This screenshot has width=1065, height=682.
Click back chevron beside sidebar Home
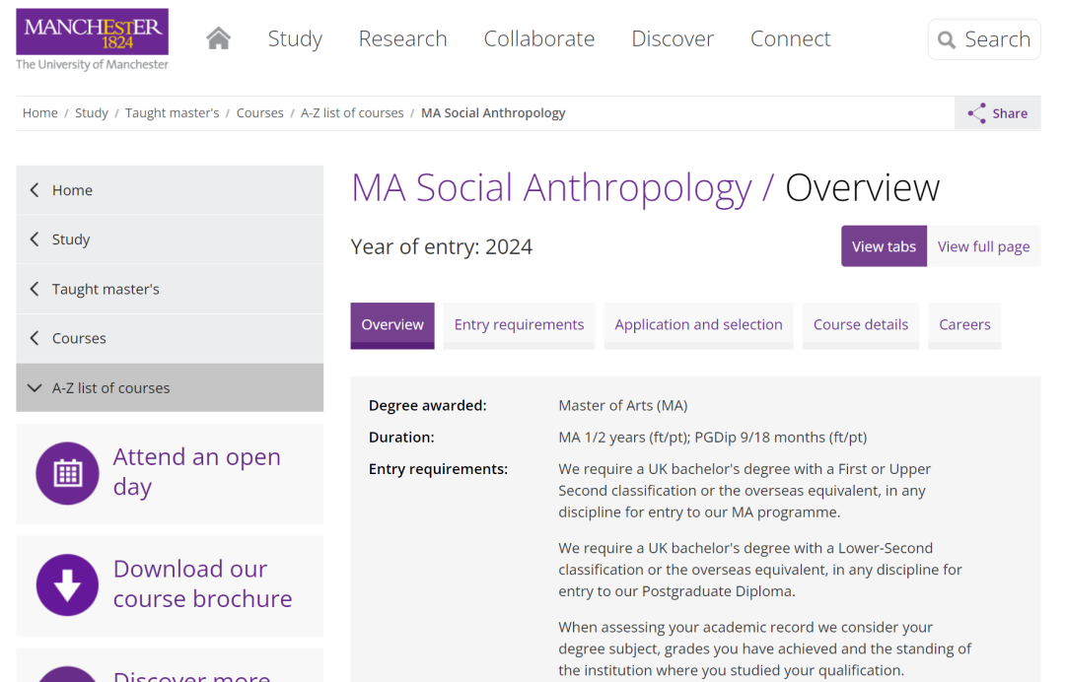click(35, 190)
